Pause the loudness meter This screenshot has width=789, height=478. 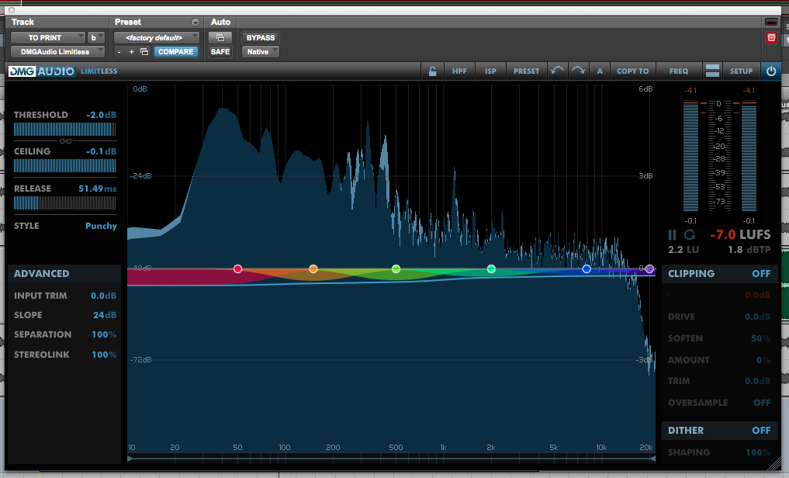tap(673, 235)
